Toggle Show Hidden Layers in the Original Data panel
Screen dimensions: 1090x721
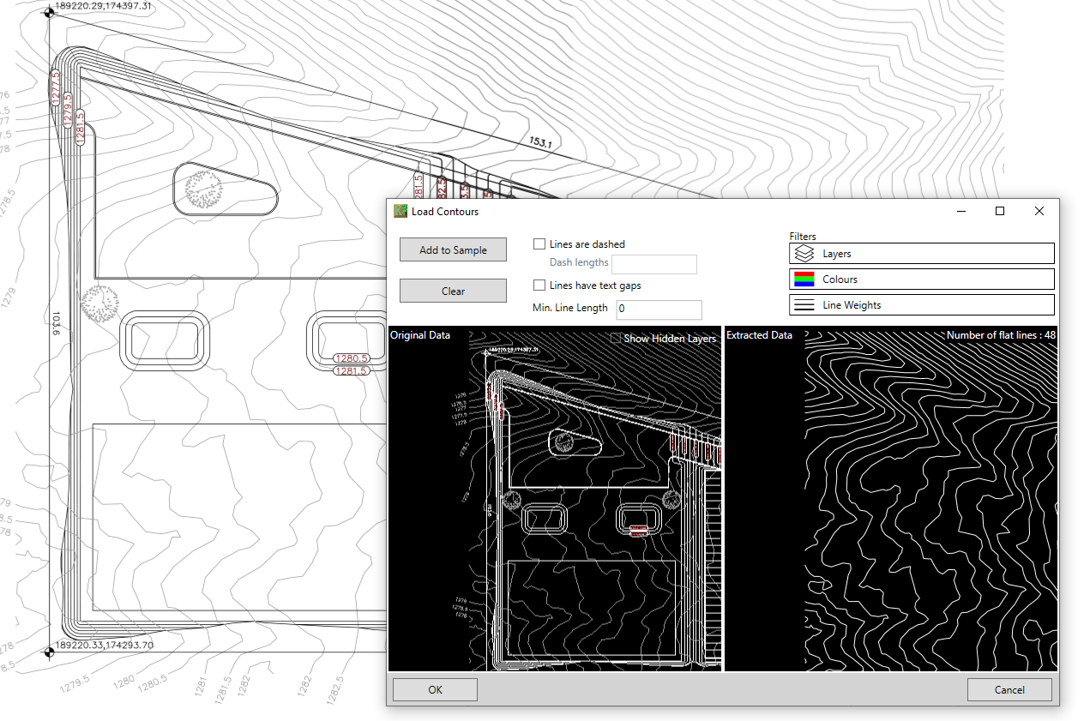click(x=614, y=338)
